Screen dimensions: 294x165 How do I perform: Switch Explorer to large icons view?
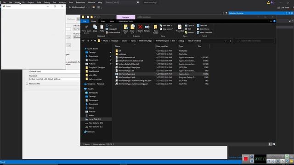coord(274,144)
